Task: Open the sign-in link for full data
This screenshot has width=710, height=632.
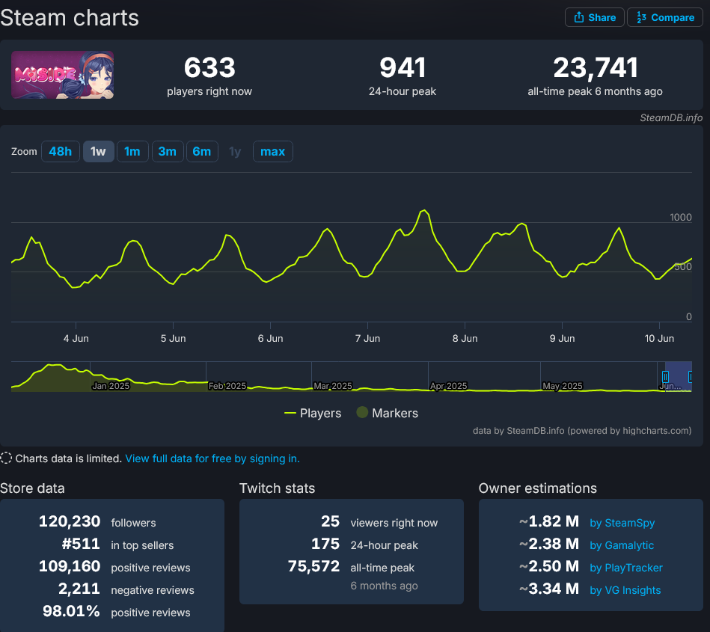Action: [212, 458]
